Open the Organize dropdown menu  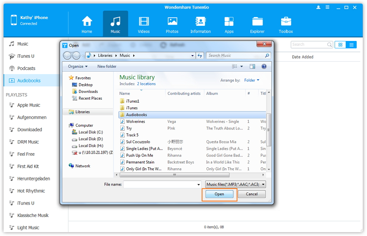78,66
